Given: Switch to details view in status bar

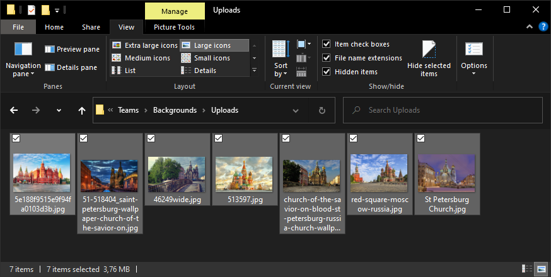Looking at the screenshot, I should point(526,269).
